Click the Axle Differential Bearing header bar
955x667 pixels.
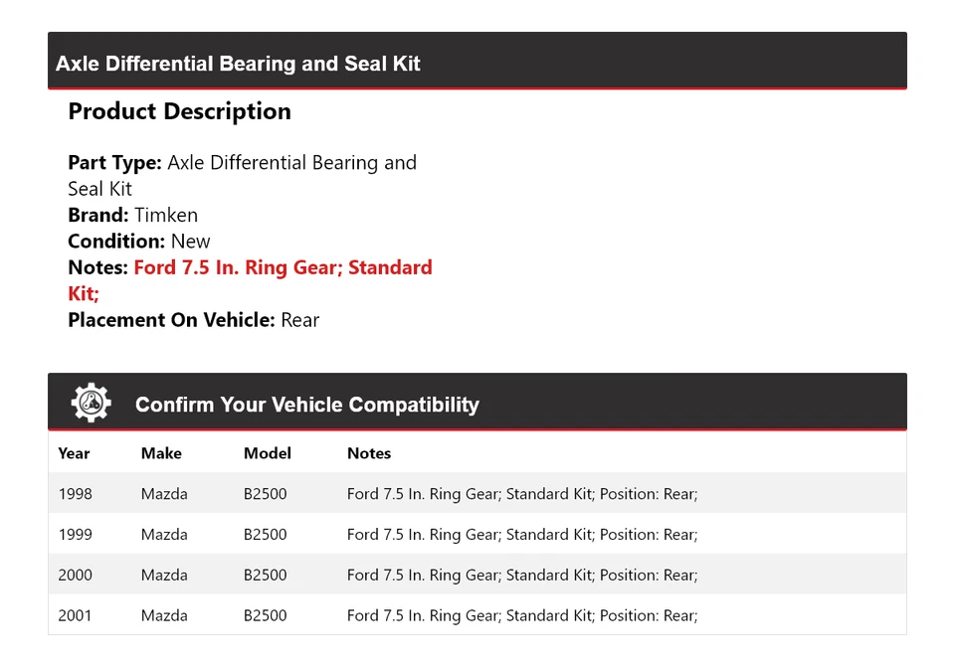[477, 61]
